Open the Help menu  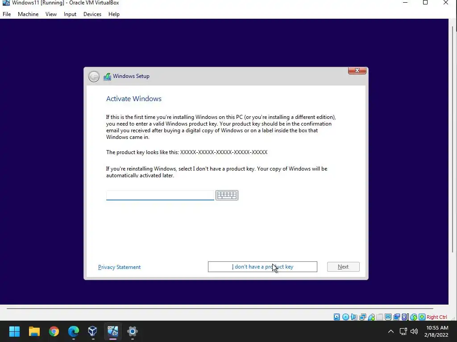pyautogui.click(x=114, y=14)
